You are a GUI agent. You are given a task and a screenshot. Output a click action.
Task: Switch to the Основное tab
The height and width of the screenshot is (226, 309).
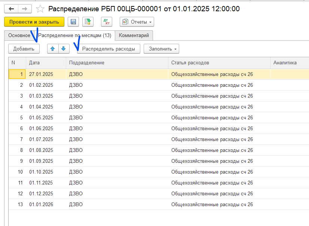coord(19,36)
